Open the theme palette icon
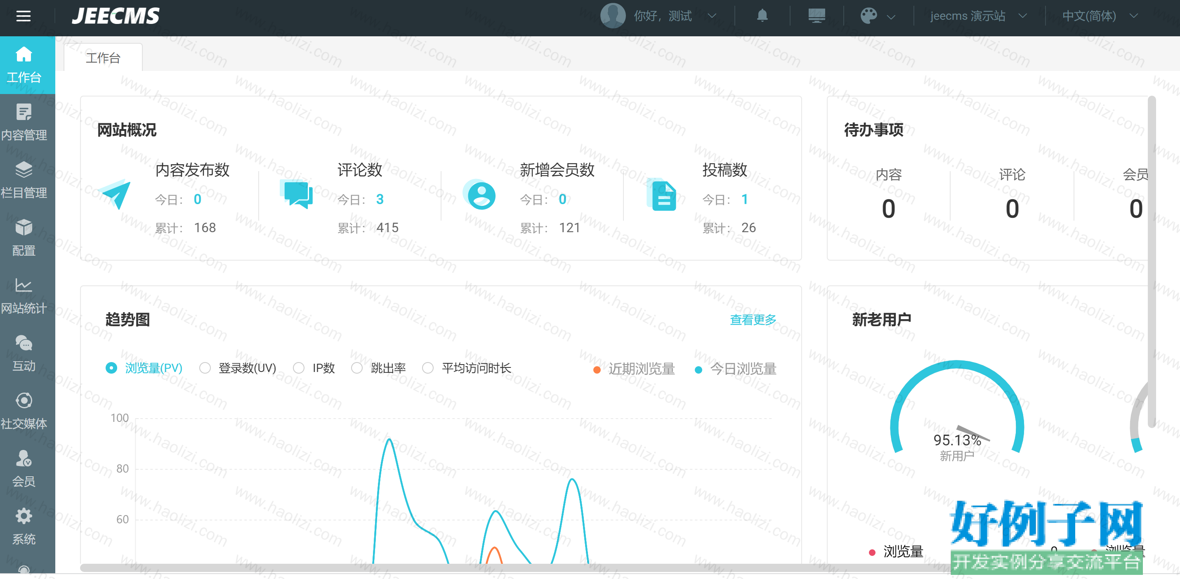 (x=868, y=16)
